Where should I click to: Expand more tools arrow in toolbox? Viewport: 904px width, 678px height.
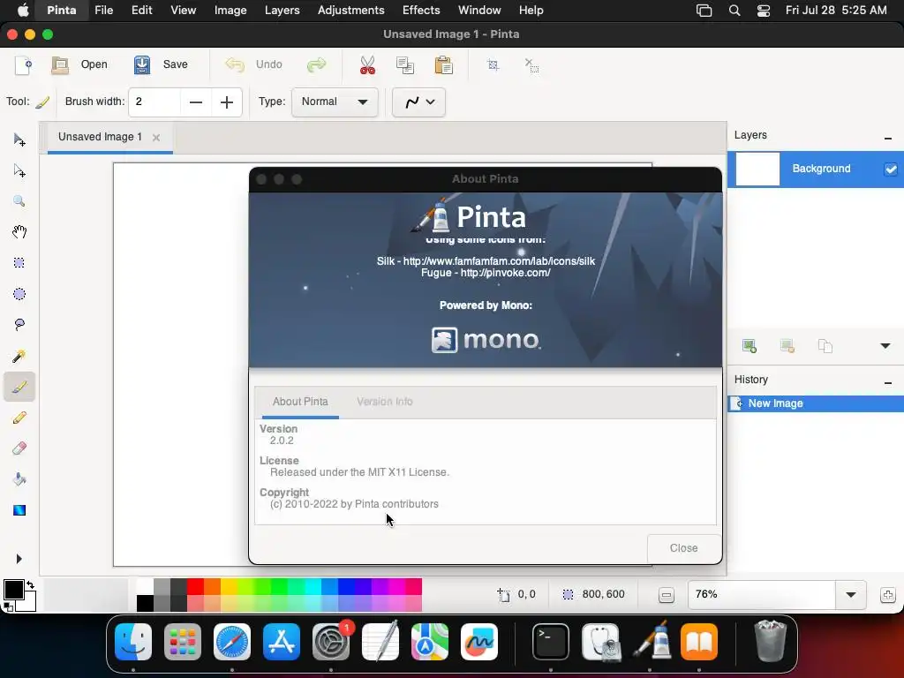pyautogui.click(x=19, y=559)
